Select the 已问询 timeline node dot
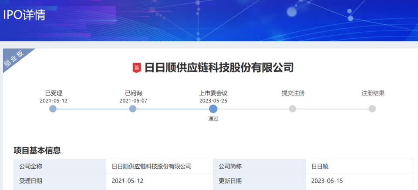 click(132, 109)
